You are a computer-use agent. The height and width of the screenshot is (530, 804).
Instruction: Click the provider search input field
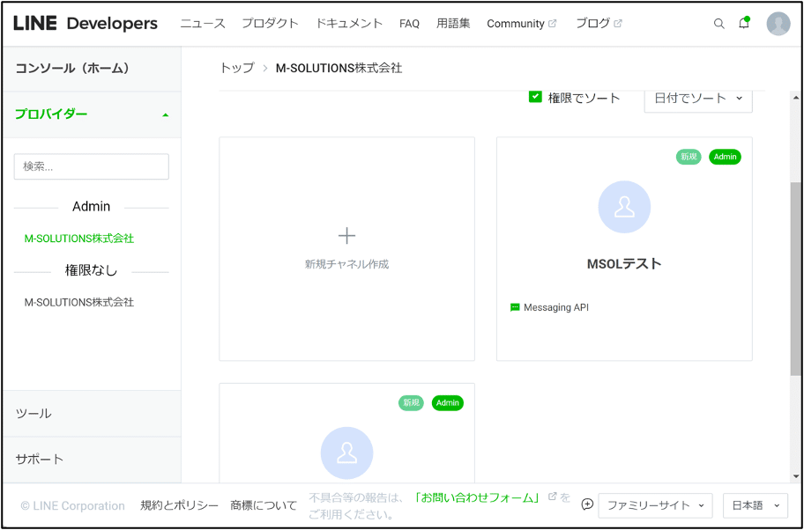(x=92, y=166)
